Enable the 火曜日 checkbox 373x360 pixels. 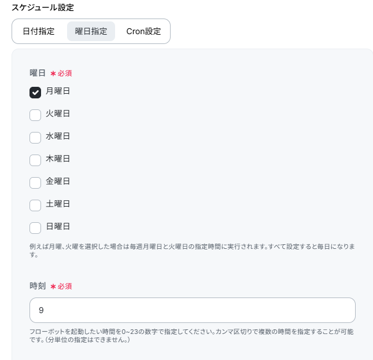[x=35, y=115]
